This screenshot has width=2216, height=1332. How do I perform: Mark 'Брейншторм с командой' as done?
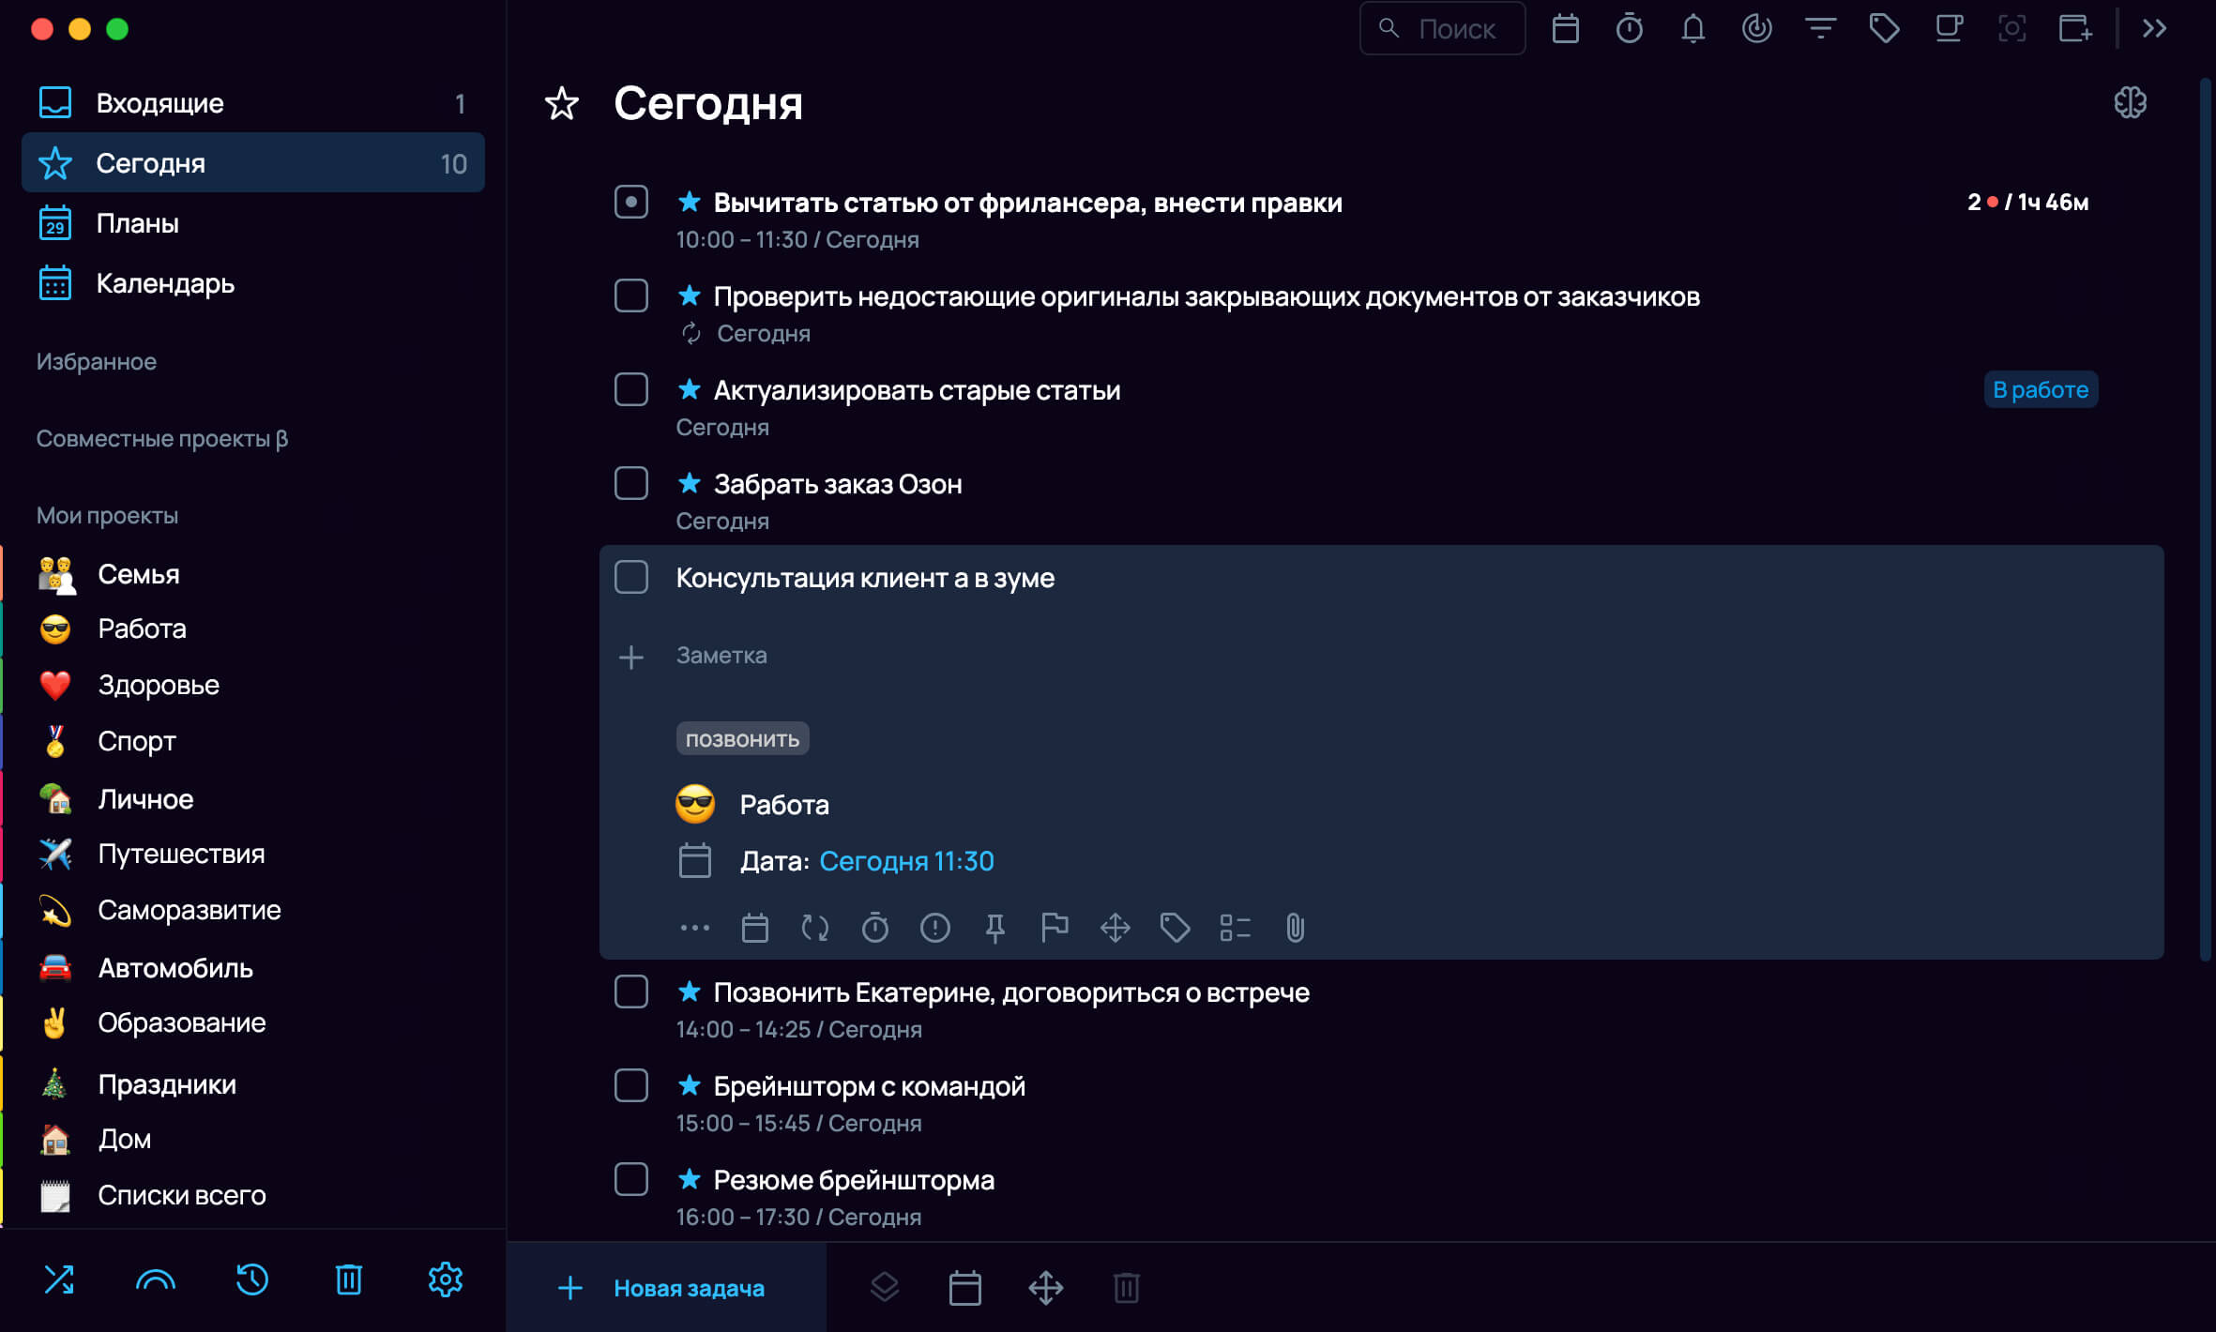(x=630, y=1086)
